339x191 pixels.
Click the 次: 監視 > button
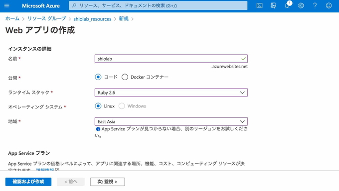click(x=108, y=182)
